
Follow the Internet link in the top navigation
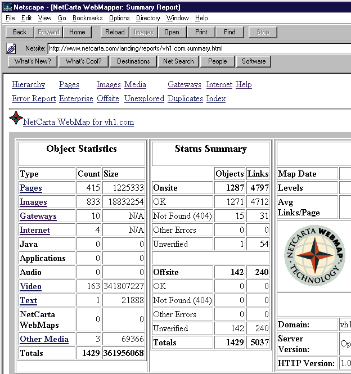tap(219, 85)
